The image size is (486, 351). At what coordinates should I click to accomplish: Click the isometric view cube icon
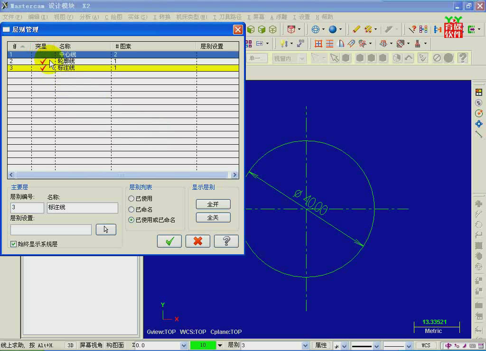251,29
